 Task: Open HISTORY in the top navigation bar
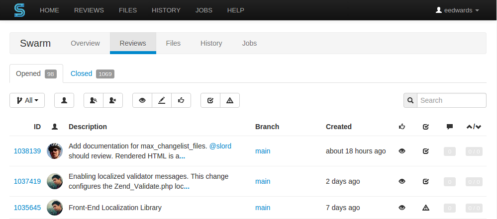(166, 10)
